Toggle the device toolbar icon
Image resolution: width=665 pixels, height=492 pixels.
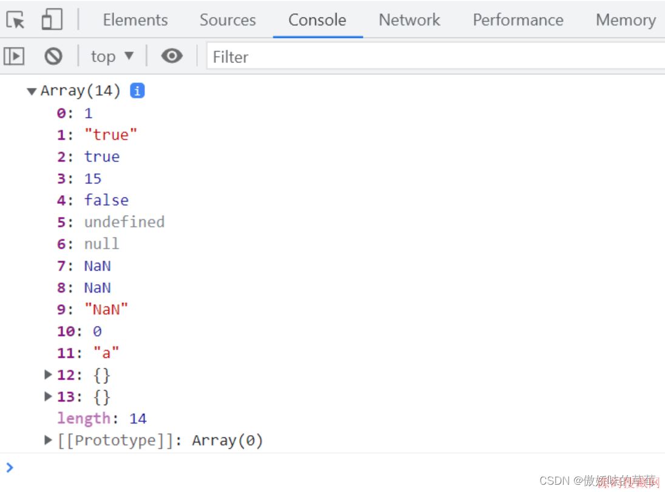point(52,20)
